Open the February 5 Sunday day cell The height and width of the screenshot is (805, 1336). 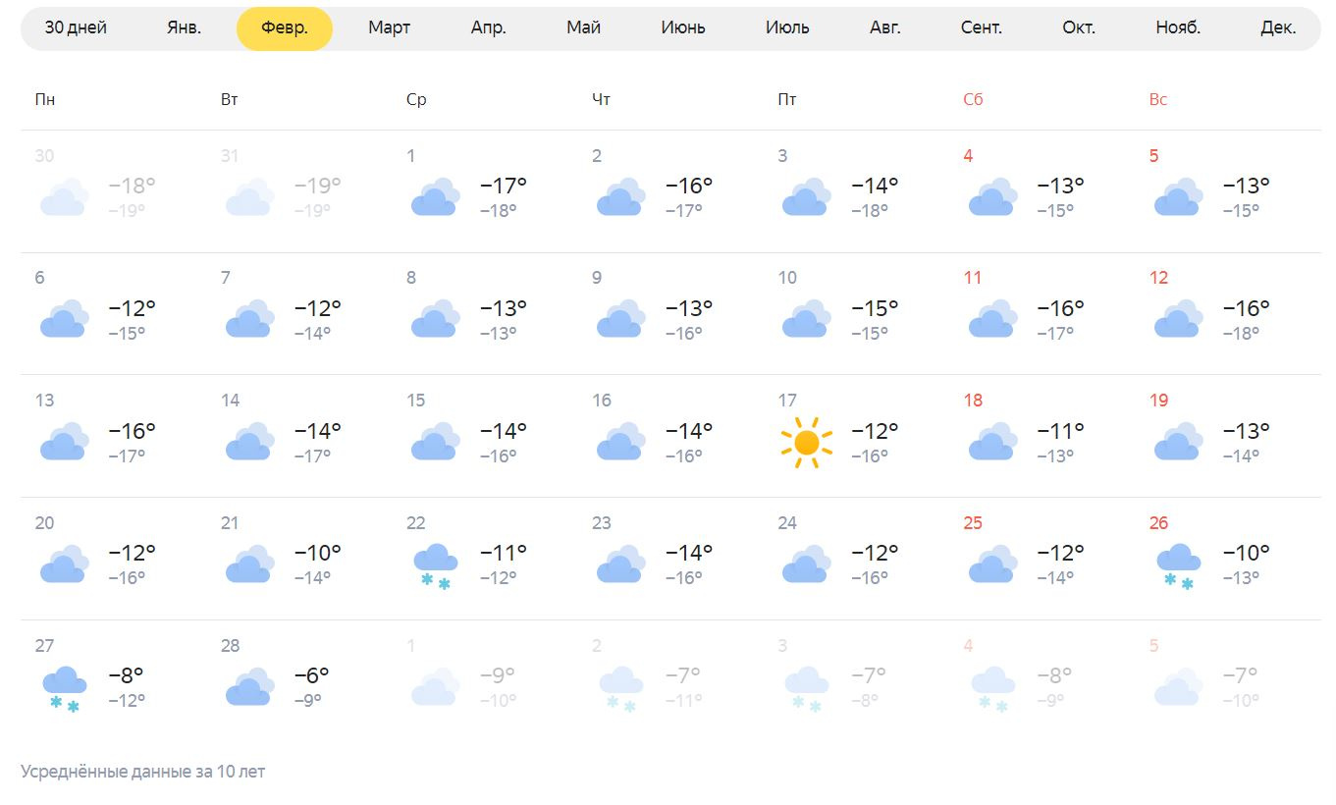click(1227, 191)
